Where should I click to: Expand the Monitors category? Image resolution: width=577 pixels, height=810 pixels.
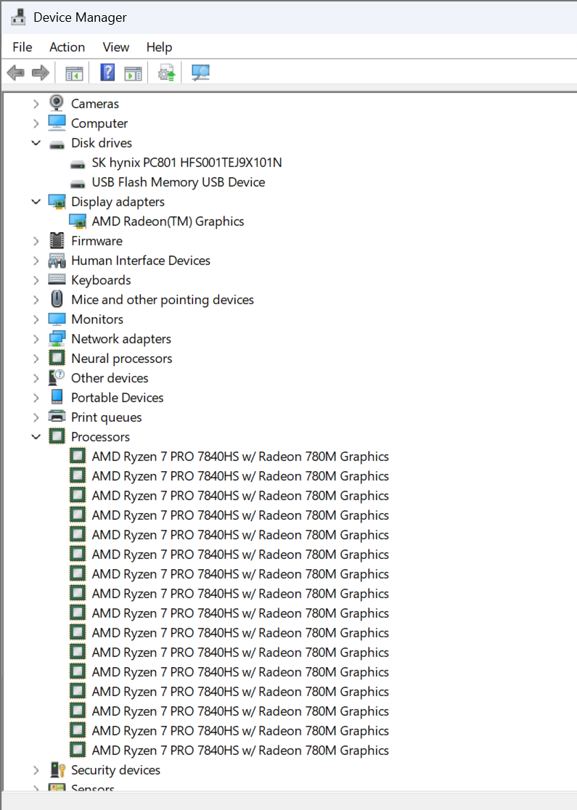pos(36,320)
